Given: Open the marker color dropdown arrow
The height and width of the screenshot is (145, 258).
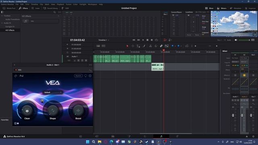Looking at the screenshot, I should pyautogui.click(x=181, y=46).
